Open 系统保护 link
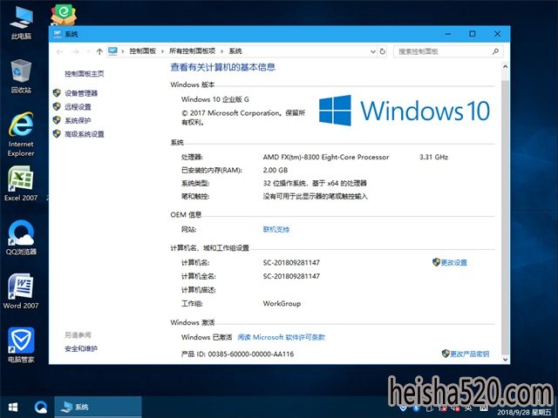This screenshot has height=418, width=558. tap(78, 120)
